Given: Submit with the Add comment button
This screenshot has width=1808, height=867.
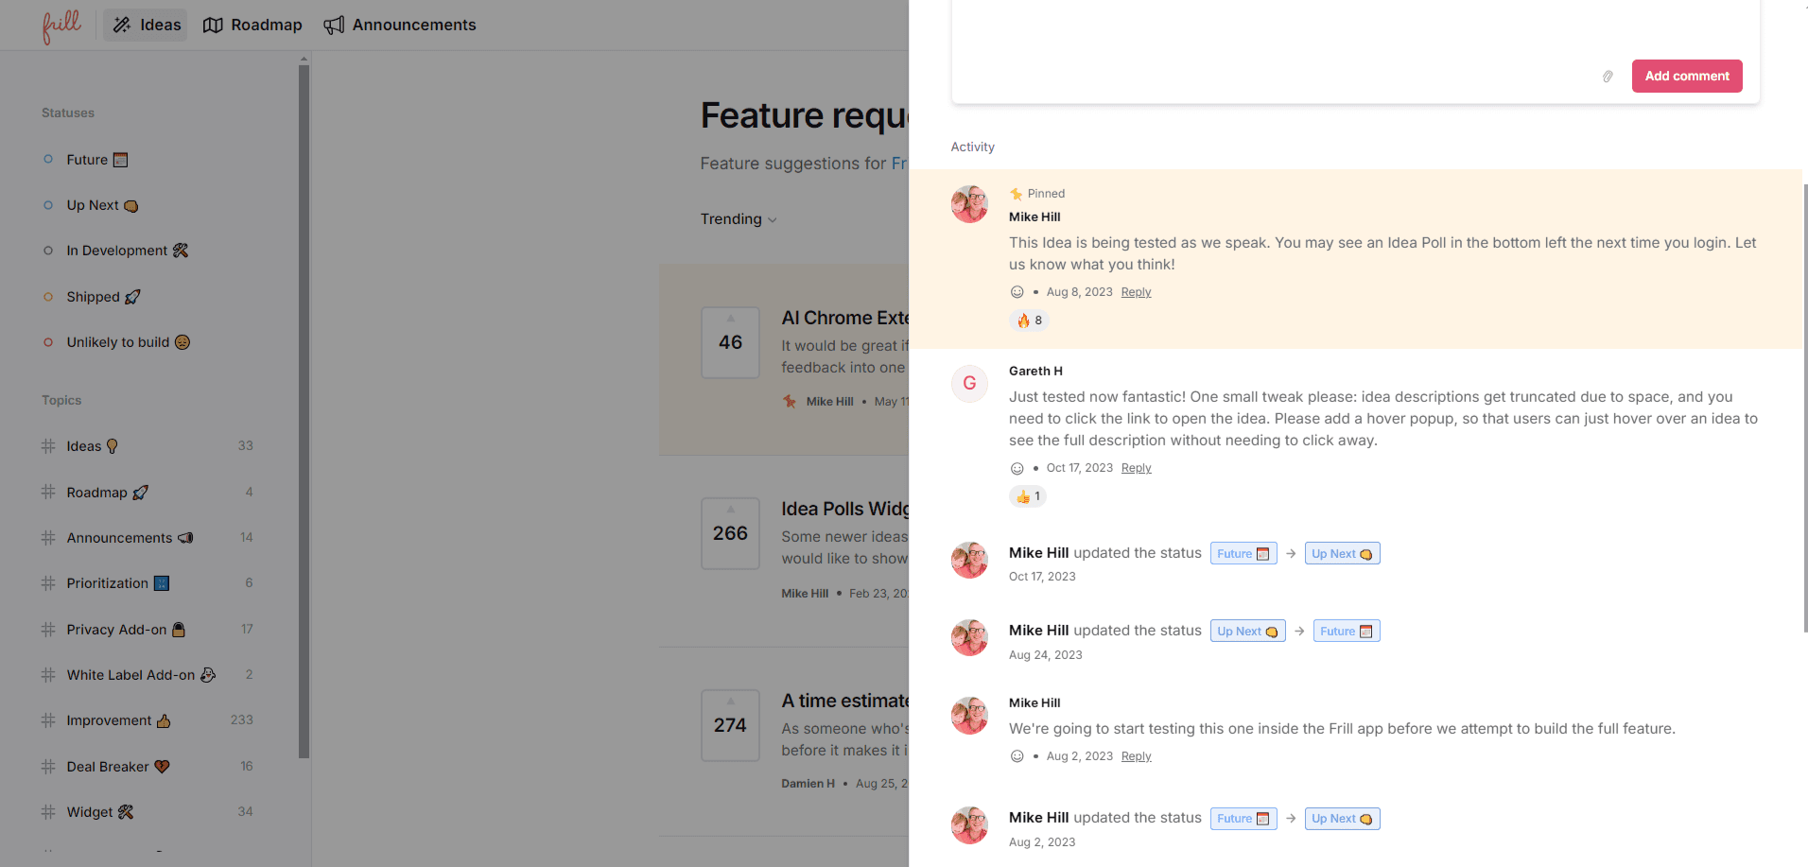Looking at the screenshot, I should pos(1687,76).
